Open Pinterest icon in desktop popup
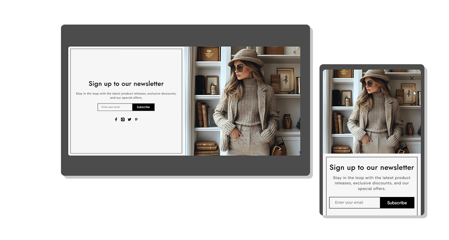This screenshot has height=240, width=449. point(136,120)
